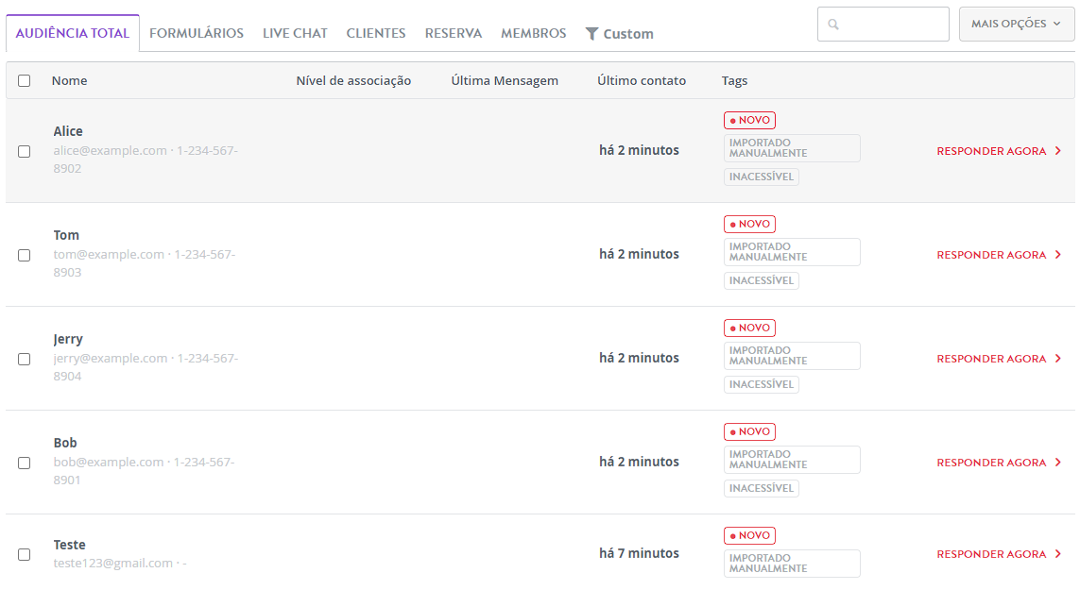Image resolution: width=1080 pixels, height=590 pixels.
Task: Click the Custom filter funnel icon
Action: click(591, 34)
